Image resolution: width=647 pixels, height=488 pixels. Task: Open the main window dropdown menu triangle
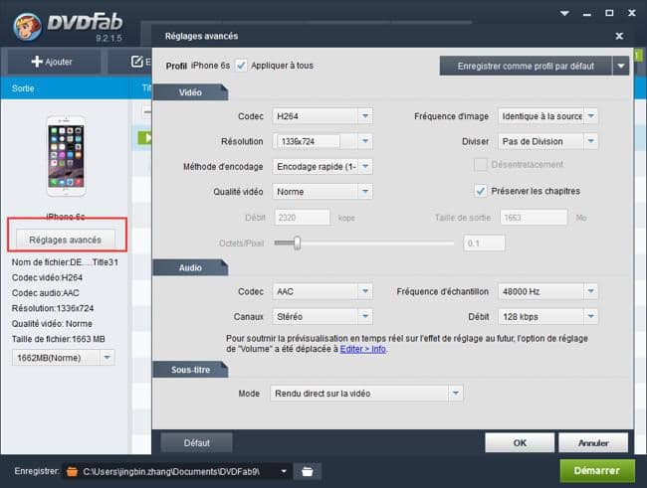coord(564,13)
